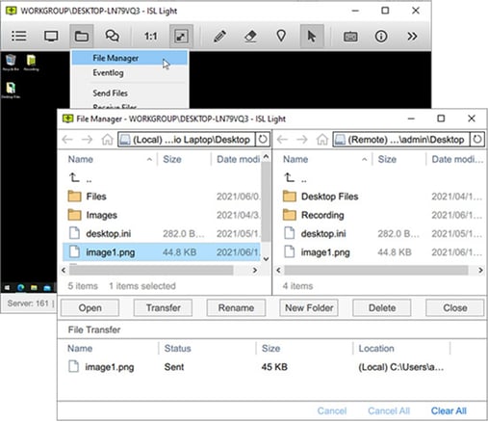Click the remote Windows Start button
488x422 pixels.
7,288
